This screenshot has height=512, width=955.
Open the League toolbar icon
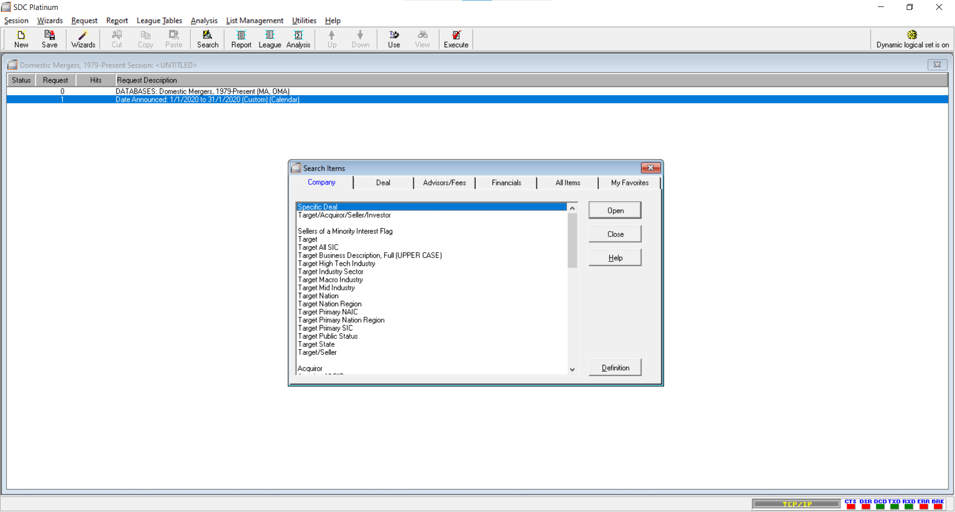(270, 39)
